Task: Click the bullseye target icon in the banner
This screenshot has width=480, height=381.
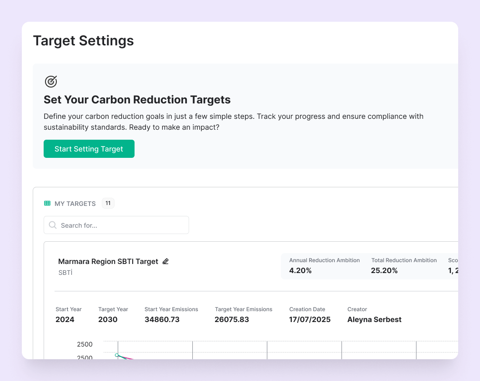Action: tap(51, 82)
